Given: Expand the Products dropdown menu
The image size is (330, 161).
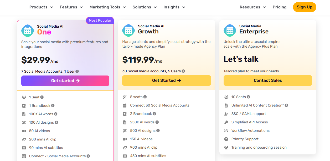Looking at the screenshot, I should [41, 7].
